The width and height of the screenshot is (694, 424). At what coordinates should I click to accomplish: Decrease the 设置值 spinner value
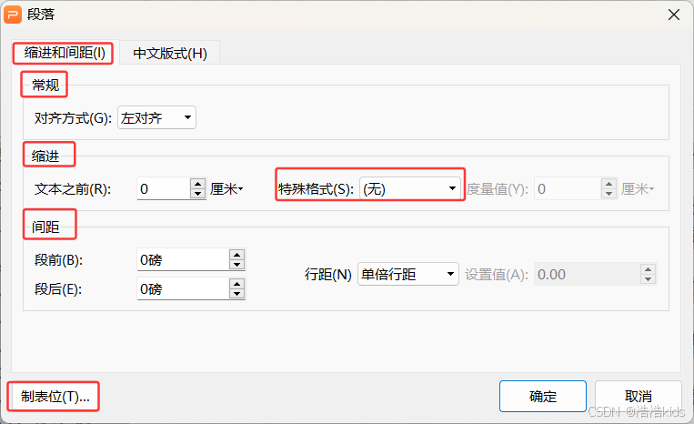(648, 279)
